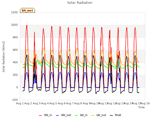
Task: Click the Solar Radiation (W/m2) axis label
Action: (3, 57)
